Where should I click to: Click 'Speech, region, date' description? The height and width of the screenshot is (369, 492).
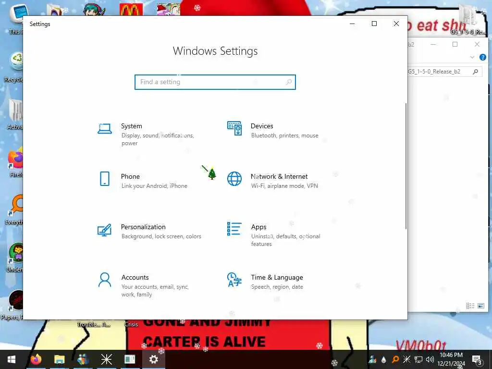coord(277,287)
